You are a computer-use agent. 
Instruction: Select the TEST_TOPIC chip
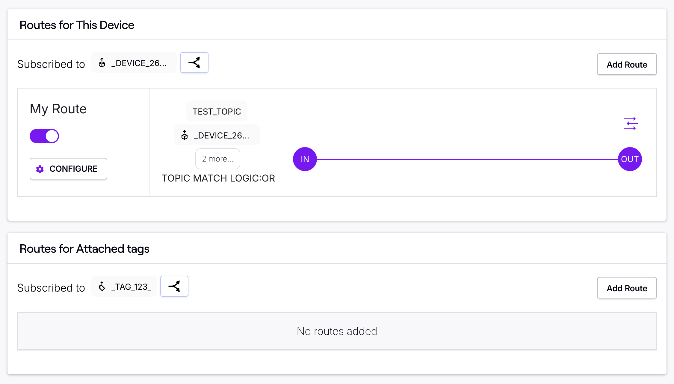pyautogui.click(x=217, y=112)
